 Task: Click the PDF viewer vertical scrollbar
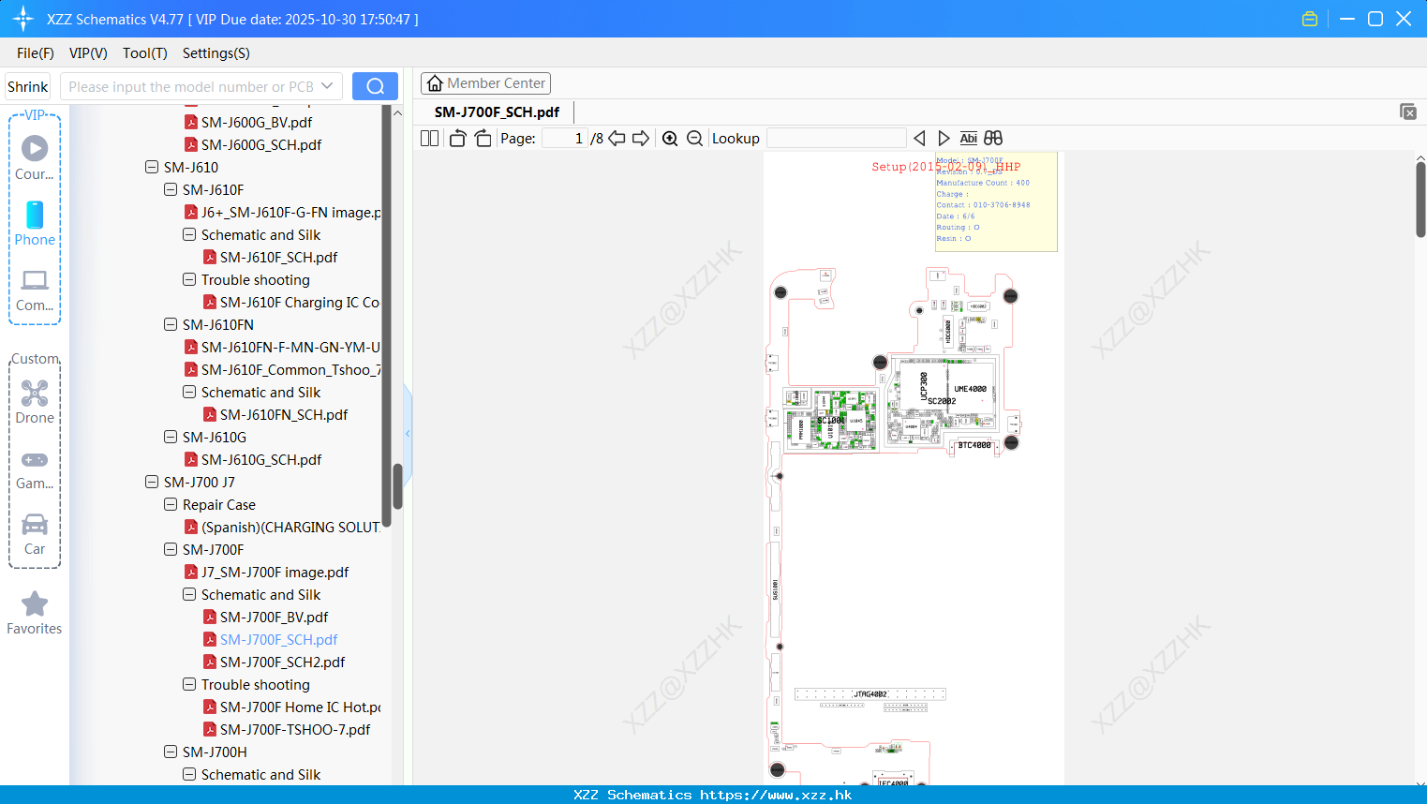pos(1420,199)
